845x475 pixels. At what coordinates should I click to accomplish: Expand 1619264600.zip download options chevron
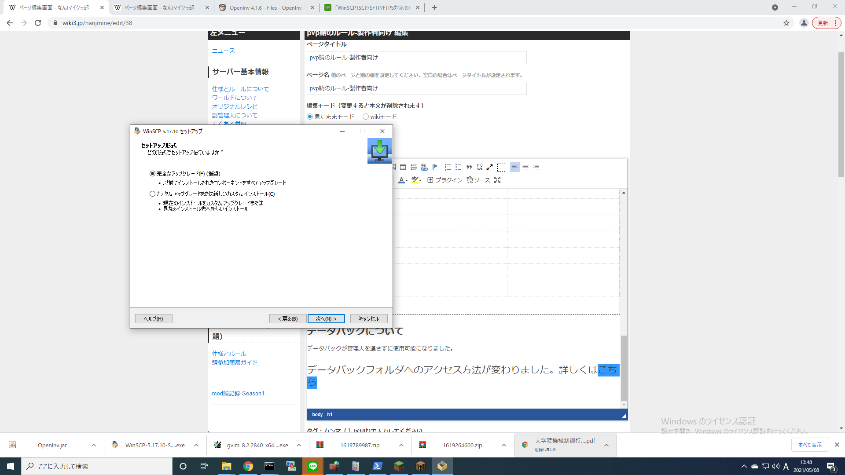[x=504, y=445]
